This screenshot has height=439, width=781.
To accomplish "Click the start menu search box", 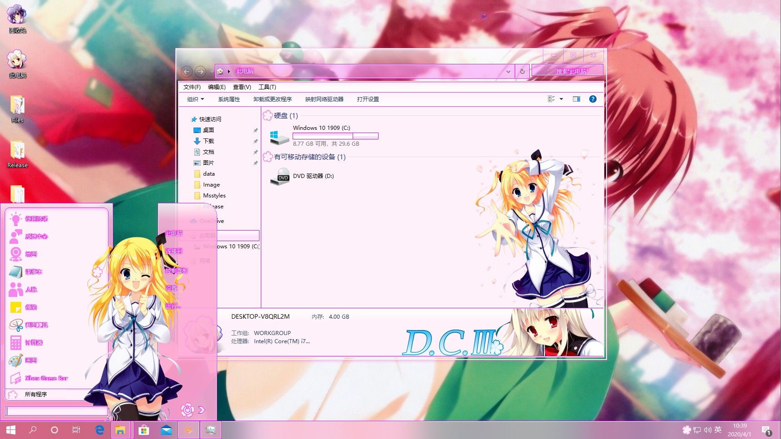I will (56, 411).
